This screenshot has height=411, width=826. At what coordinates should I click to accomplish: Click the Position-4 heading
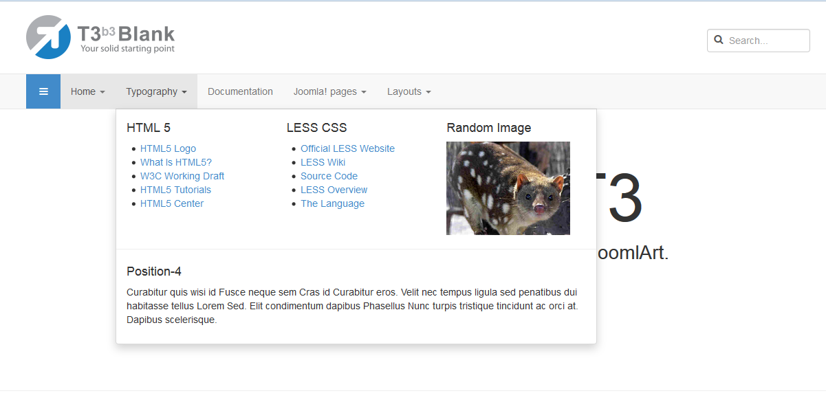[154, 271]
